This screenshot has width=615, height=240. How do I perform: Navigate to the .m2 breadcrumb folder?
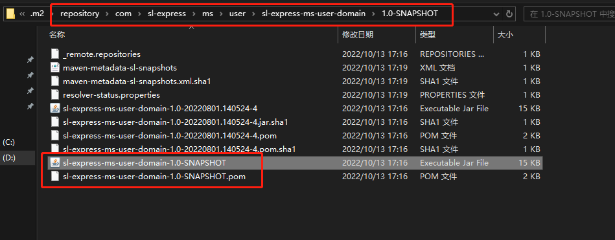(x=36, y=14)
